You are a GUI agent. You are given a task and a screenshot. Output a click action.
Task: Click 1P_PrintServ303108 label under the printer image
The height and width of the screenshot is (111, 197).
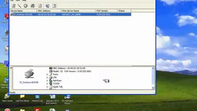(x=29, y=82)
